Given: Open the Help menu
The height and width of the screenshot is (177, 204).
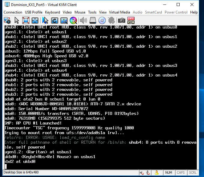Looking at the screenshot, I should 194,12.
